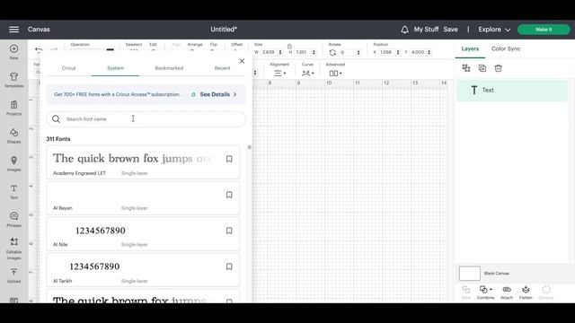Open the Templates sidebar tool
This screenshot has height=323, width=575.
click(x=14, y=80)
